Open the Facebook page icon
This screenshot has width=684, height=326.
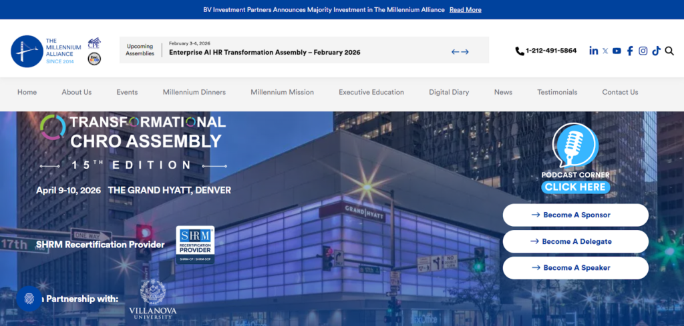point(630,51)
